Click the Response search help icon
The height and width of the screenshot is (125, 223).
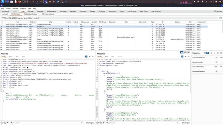pos(98,123)
